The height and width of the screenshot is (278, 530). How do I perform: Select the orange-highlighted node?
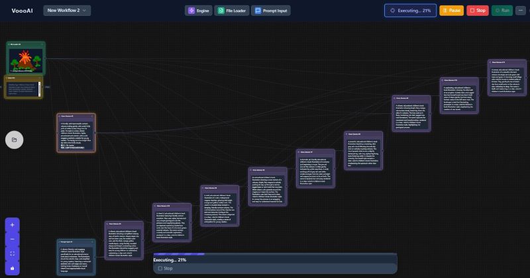pos(76,133)
